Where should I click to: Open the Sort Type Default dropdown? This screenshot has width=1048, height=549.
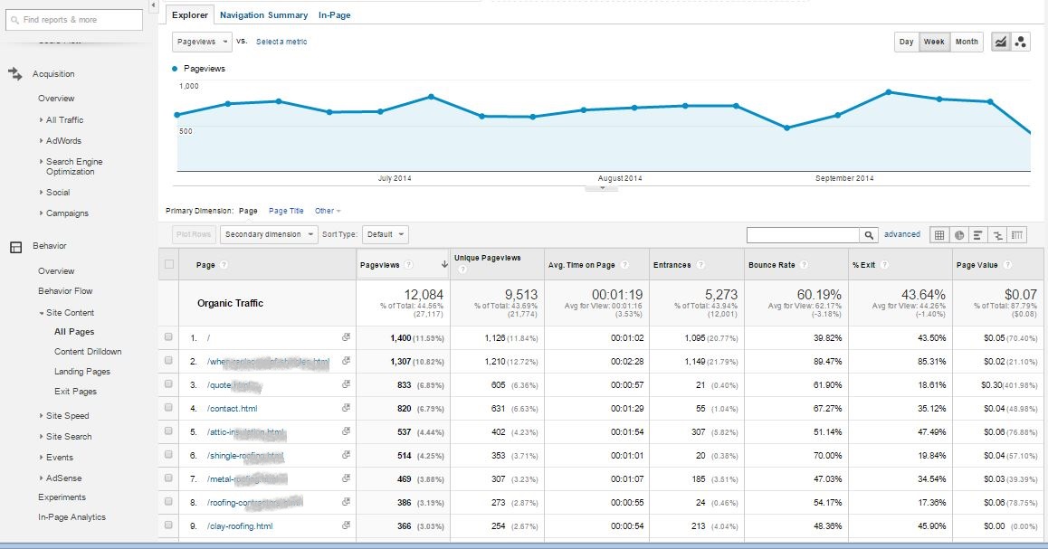(386, 234)
